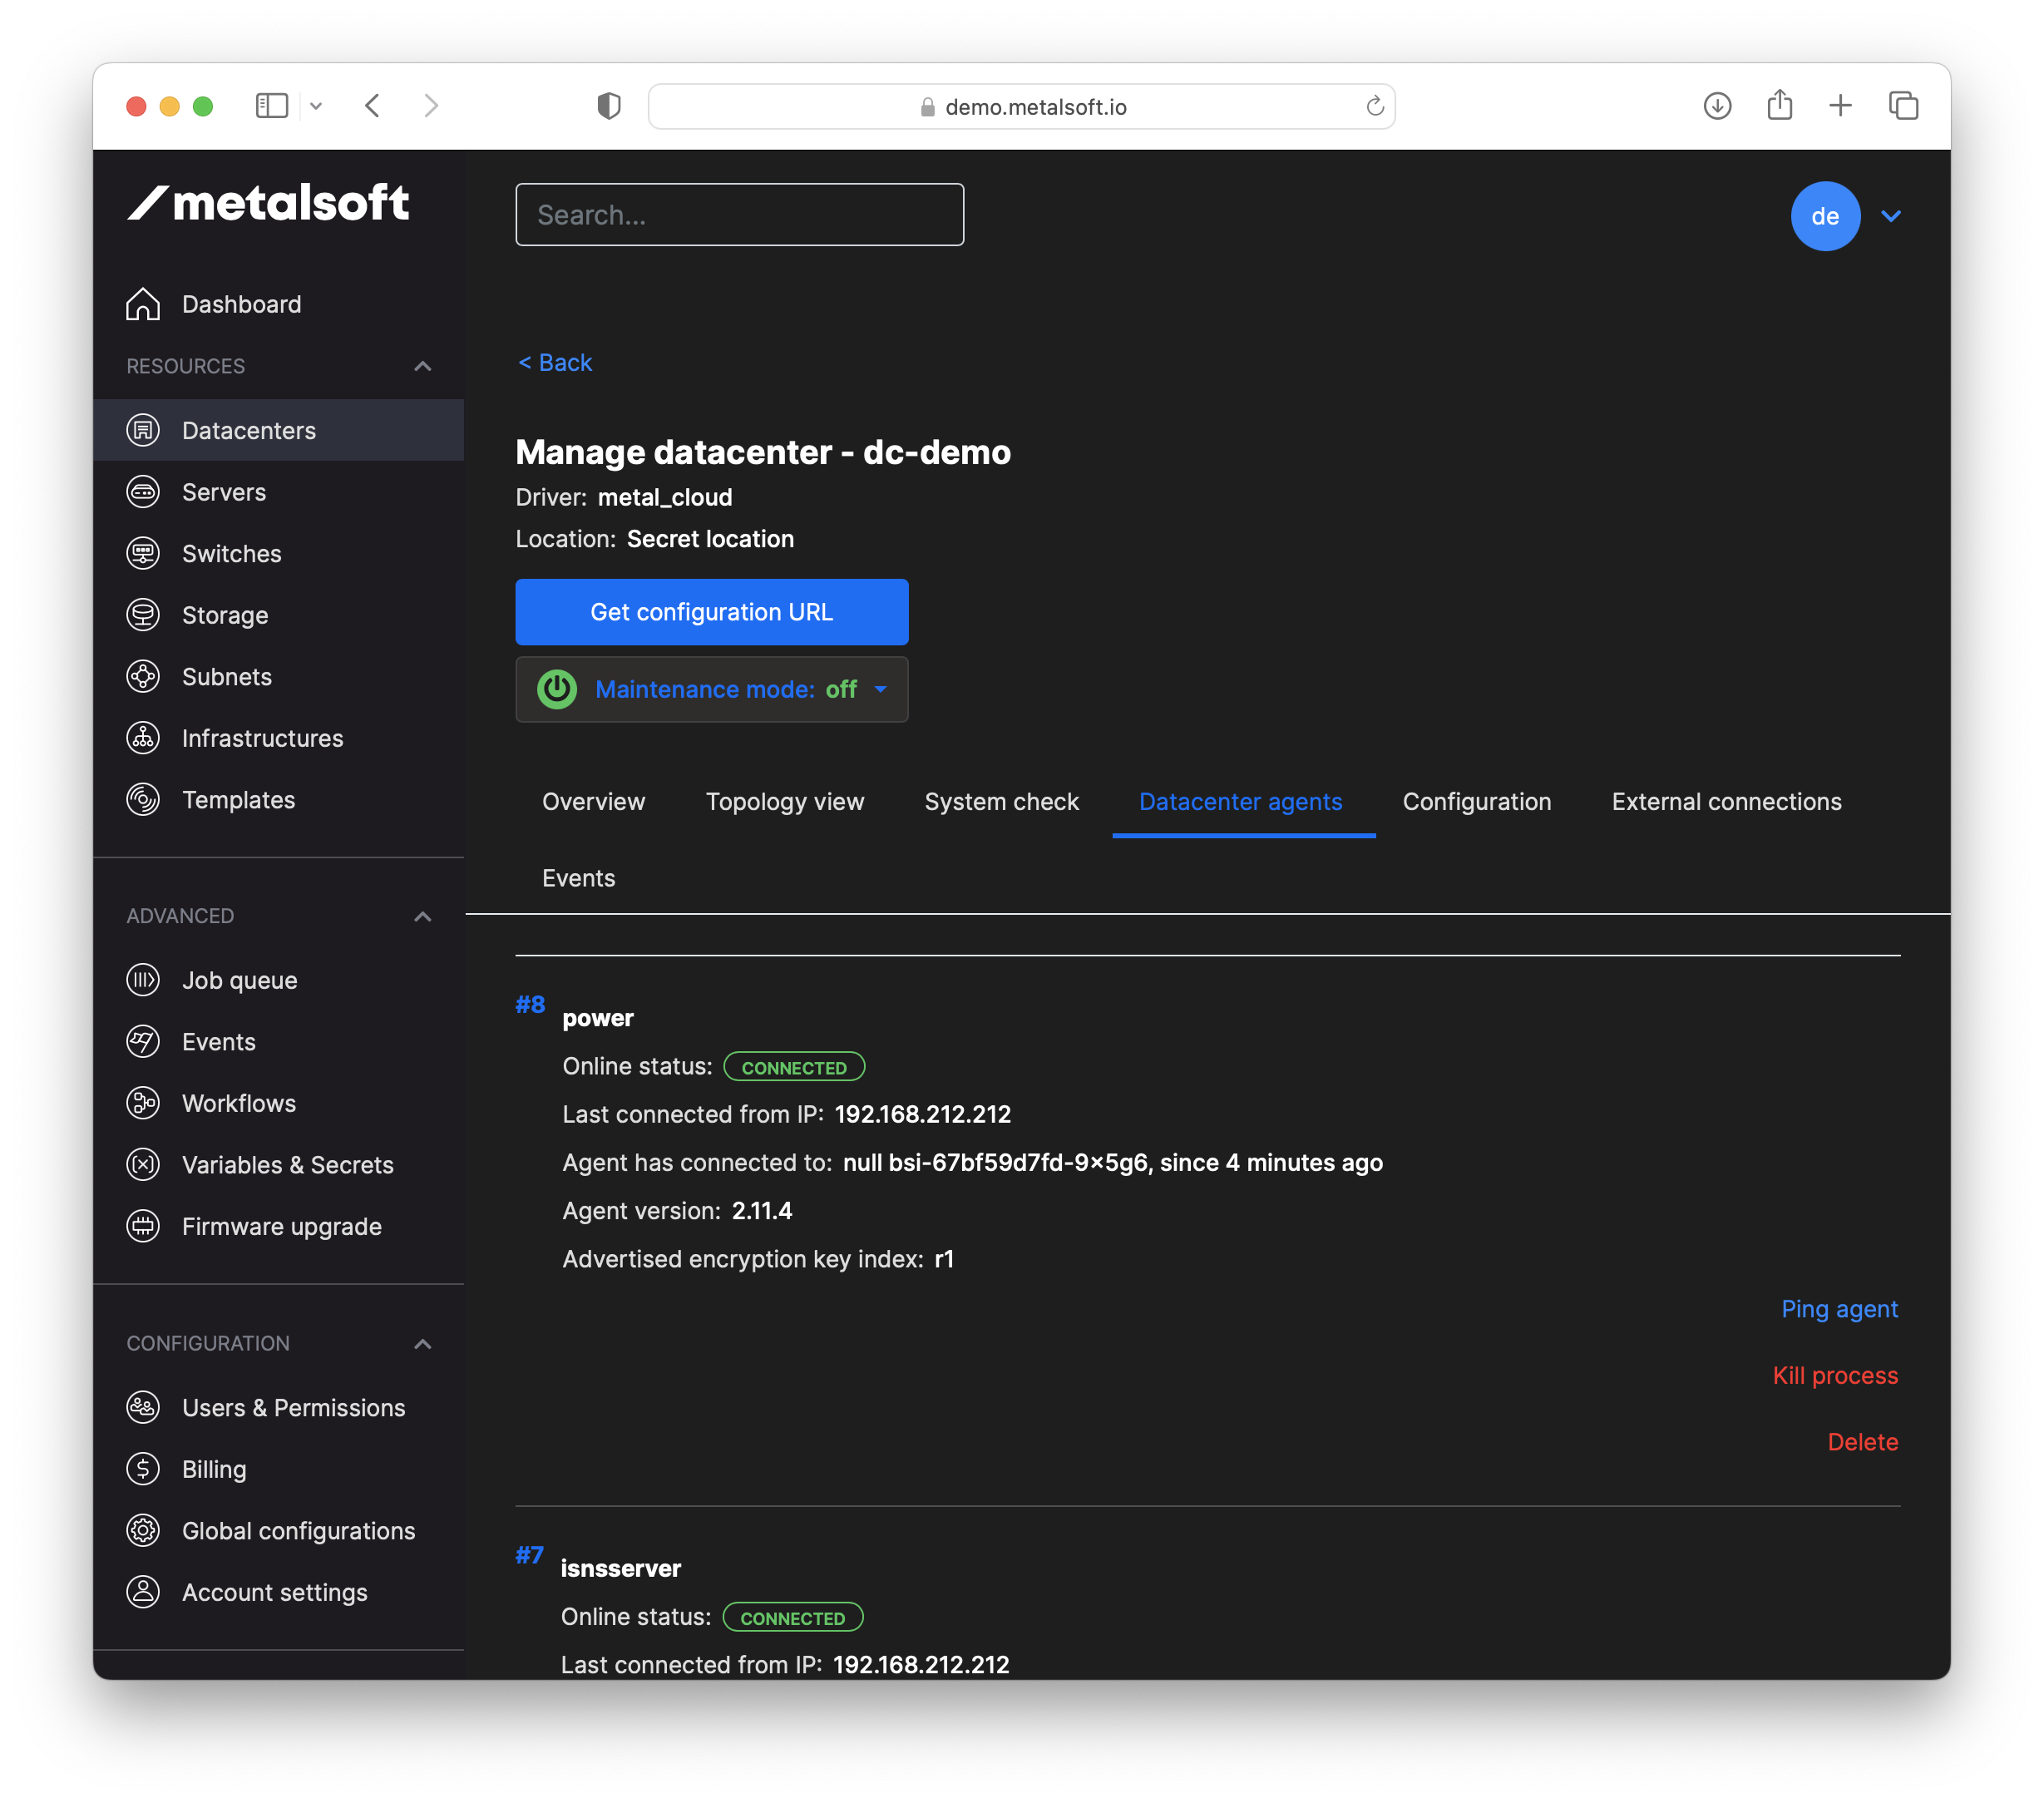The image size is (2044, 1803).
Task: Click the green maintenance power icon
Action: [x=557, y=689]
